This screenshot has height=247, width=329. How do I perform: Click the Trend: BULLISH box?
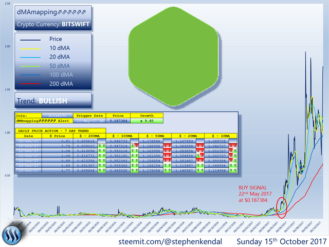(53, 100)
